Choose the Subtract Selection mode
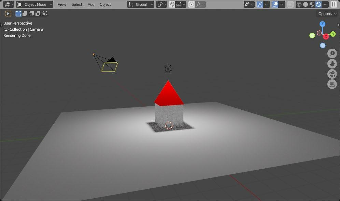 pos(31,14)
